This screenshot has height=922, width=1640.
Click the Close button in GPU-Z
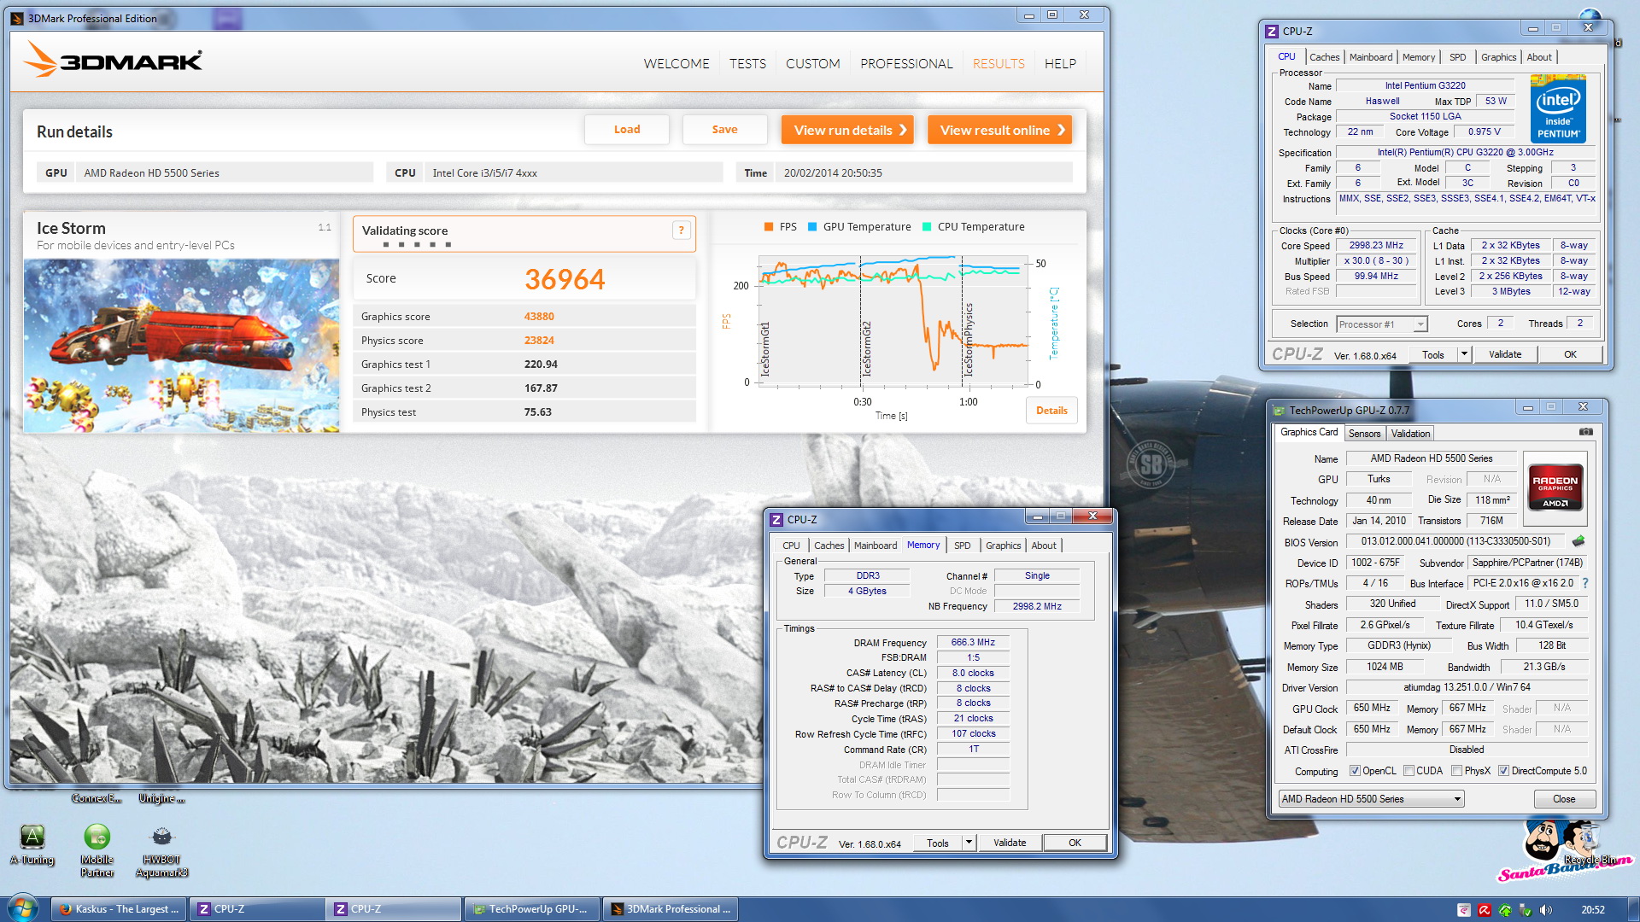pyautogui.click(x=1564, y=799)
